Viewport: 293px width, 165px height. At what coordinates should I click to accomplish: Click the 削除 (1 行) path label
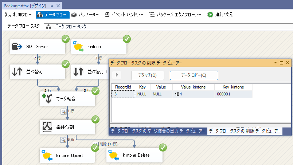tap(108, 144)
